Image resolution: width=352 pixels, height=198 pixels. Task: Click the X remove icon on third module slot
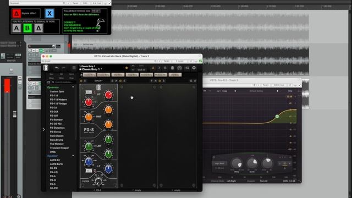click(195, 81)
